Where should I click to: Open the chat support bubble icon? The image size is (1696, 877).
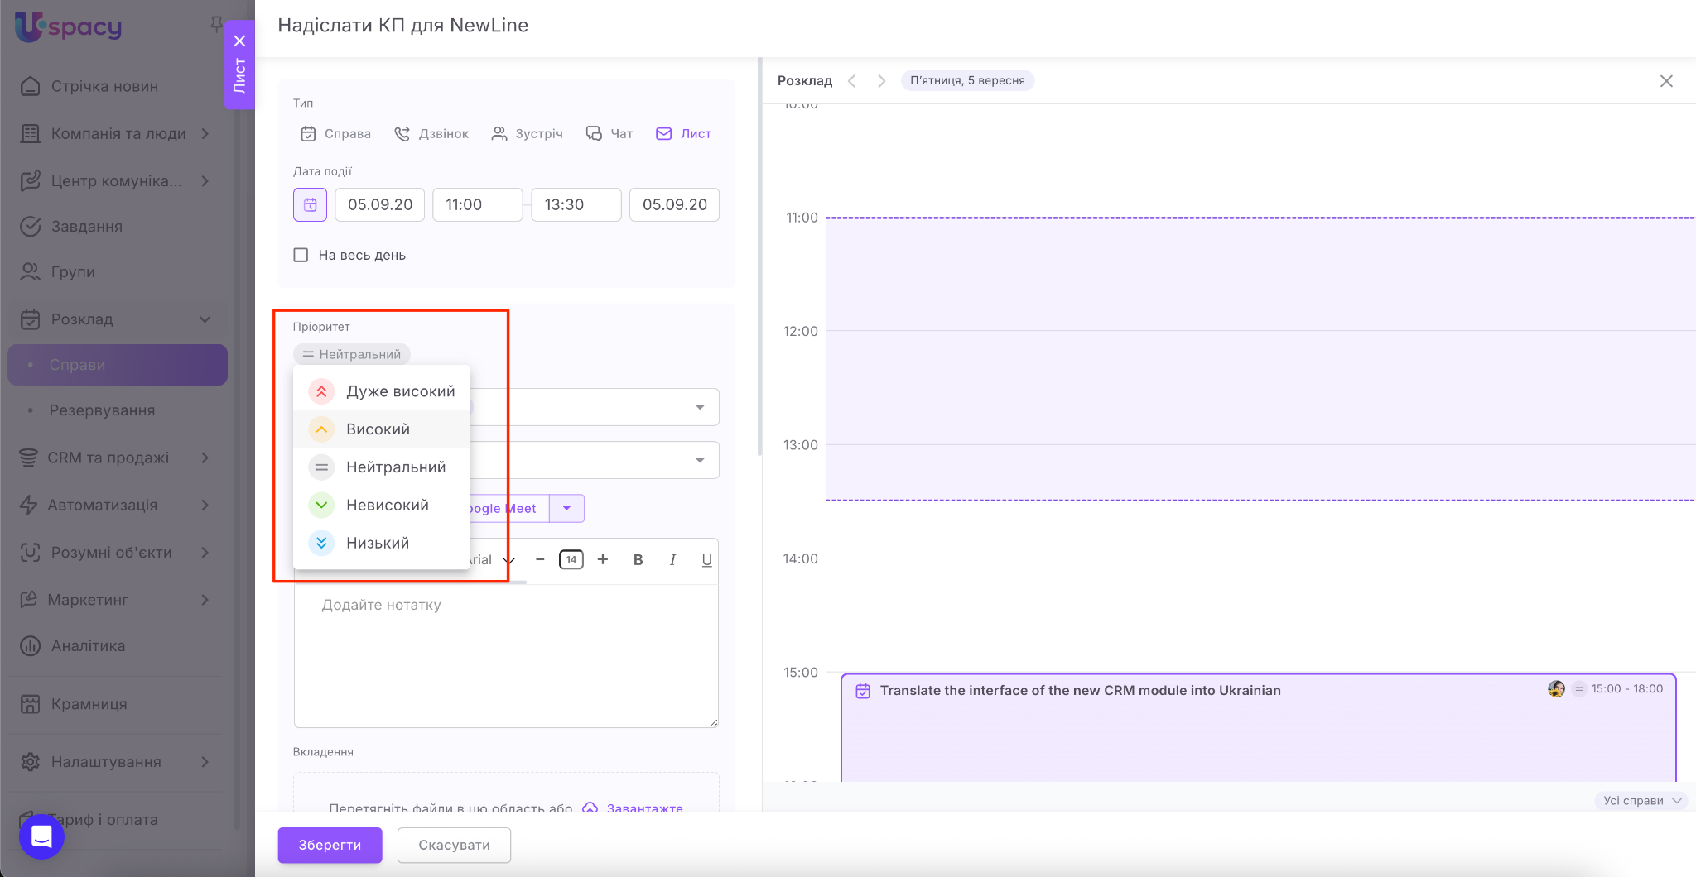pos(41,836)
